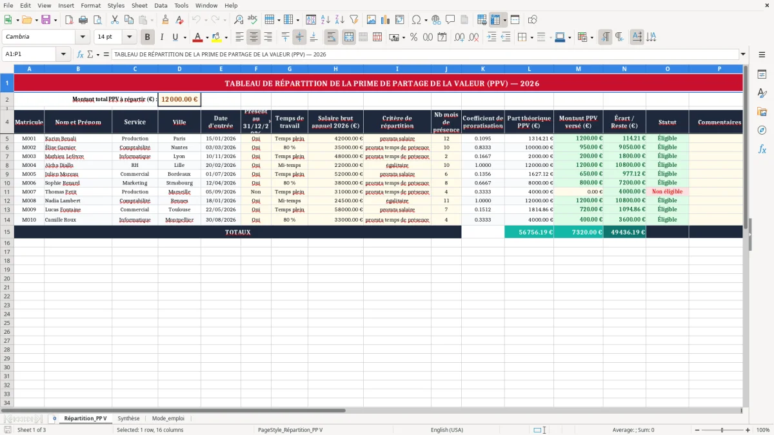The image size is (774, 435).
Task: Toggle Underline formatting
Action: [x=175, y=37]
